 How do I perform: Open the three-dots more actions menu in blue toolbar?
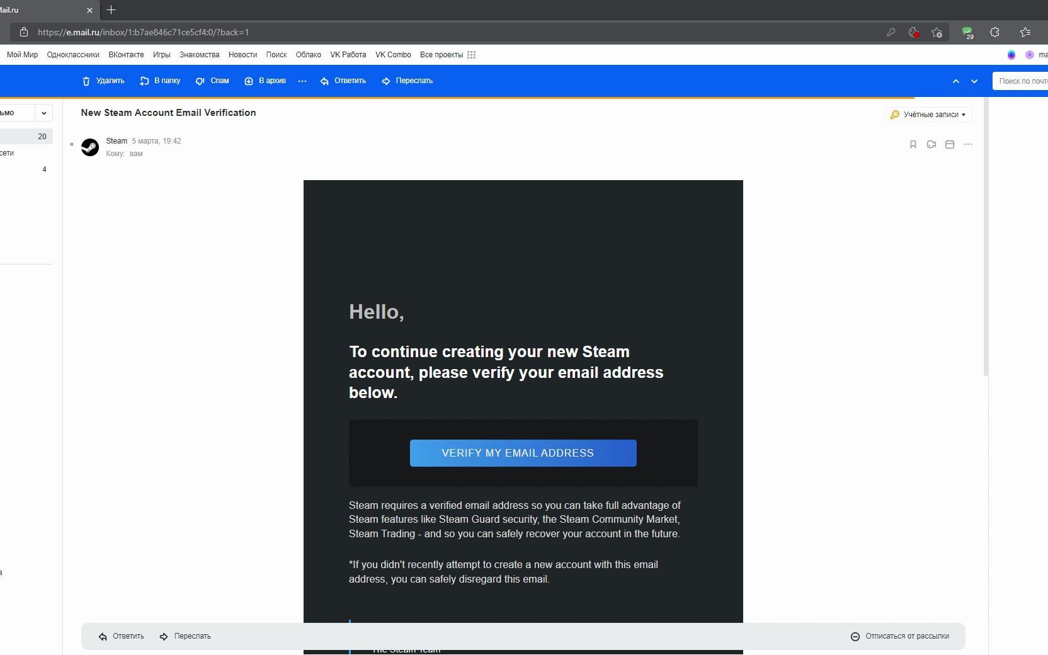[x=302, y=81]
